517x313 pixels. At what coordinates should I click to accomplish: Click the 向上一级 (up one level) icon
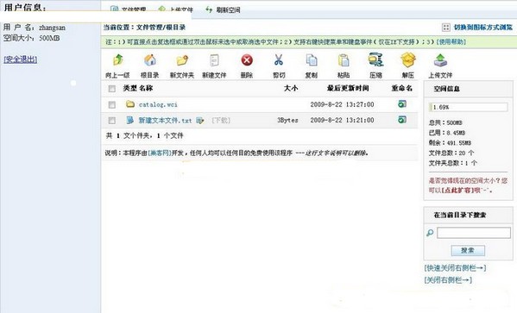tap(117, 60)
